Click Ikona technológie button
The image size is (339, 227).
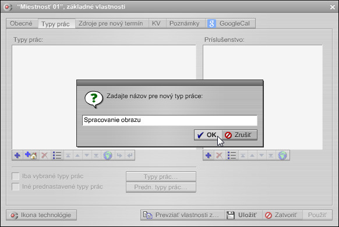(41, 215)
